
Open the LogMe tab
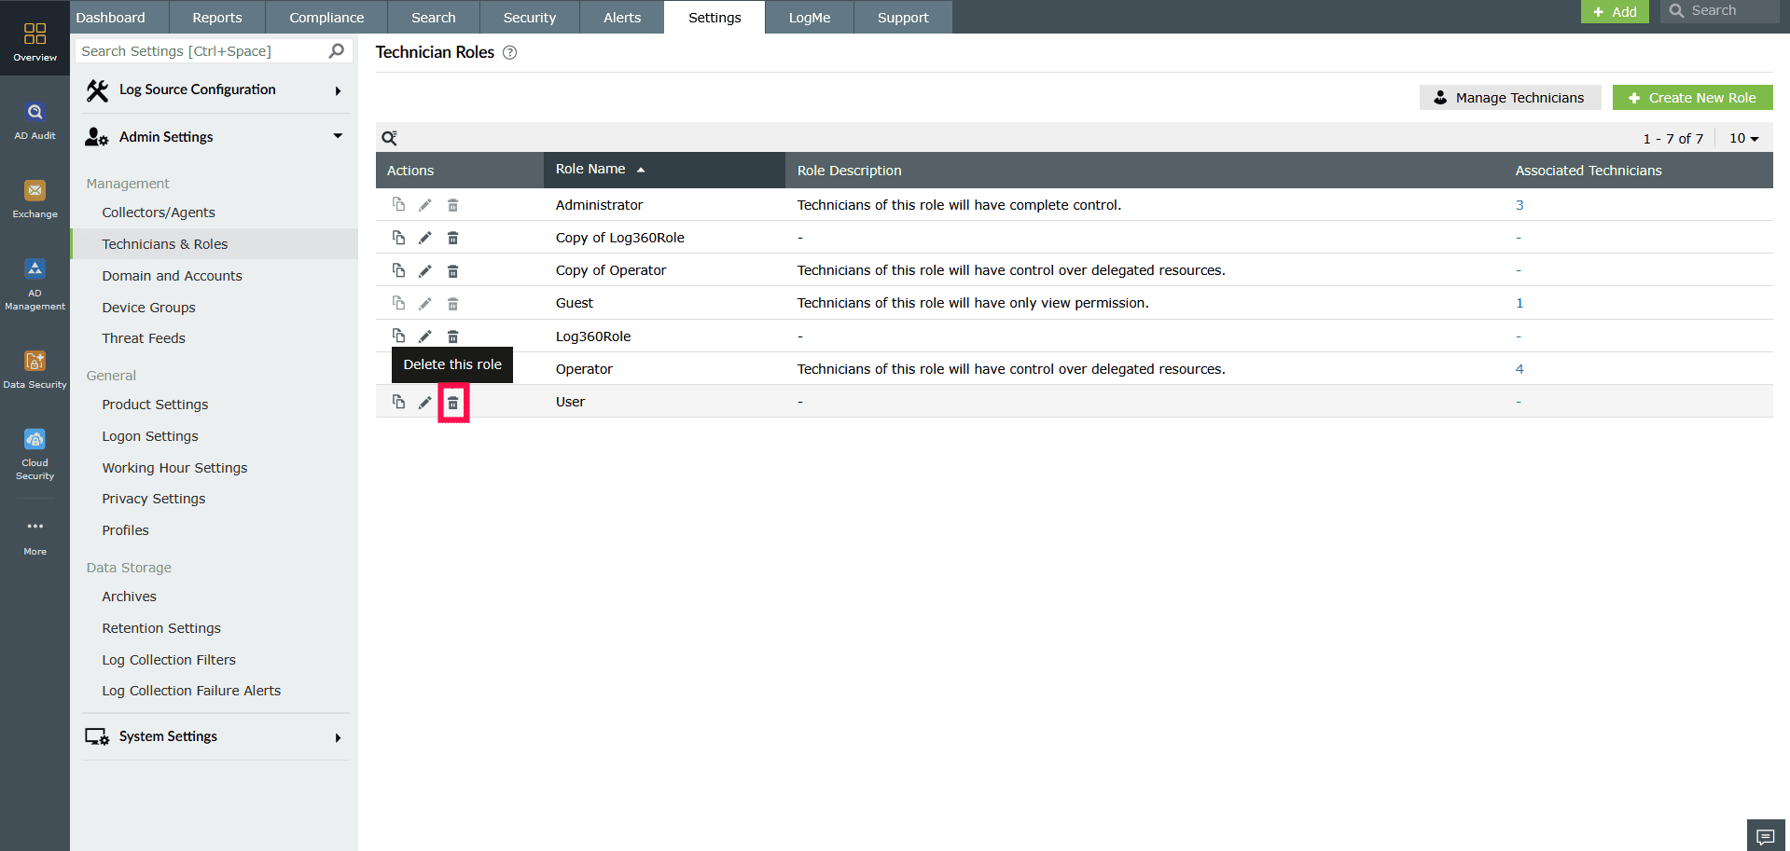tap(808, 17)
